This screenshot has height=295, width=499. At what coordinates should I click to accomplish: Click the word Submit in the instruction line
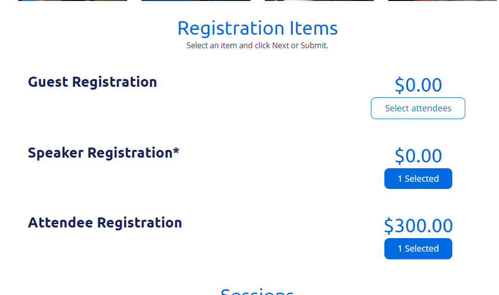(x=314, y=46)
